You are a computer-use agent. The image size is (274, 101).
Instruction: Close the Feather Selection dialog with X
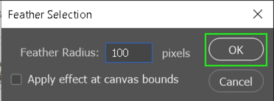(258, 14)
